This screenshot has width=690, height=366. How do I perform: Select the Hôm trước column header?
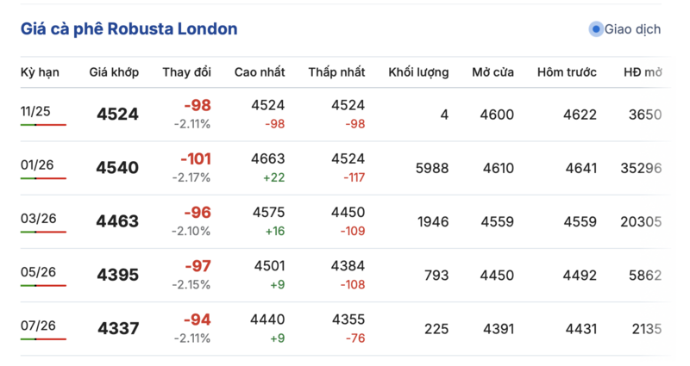pos(567,72)
